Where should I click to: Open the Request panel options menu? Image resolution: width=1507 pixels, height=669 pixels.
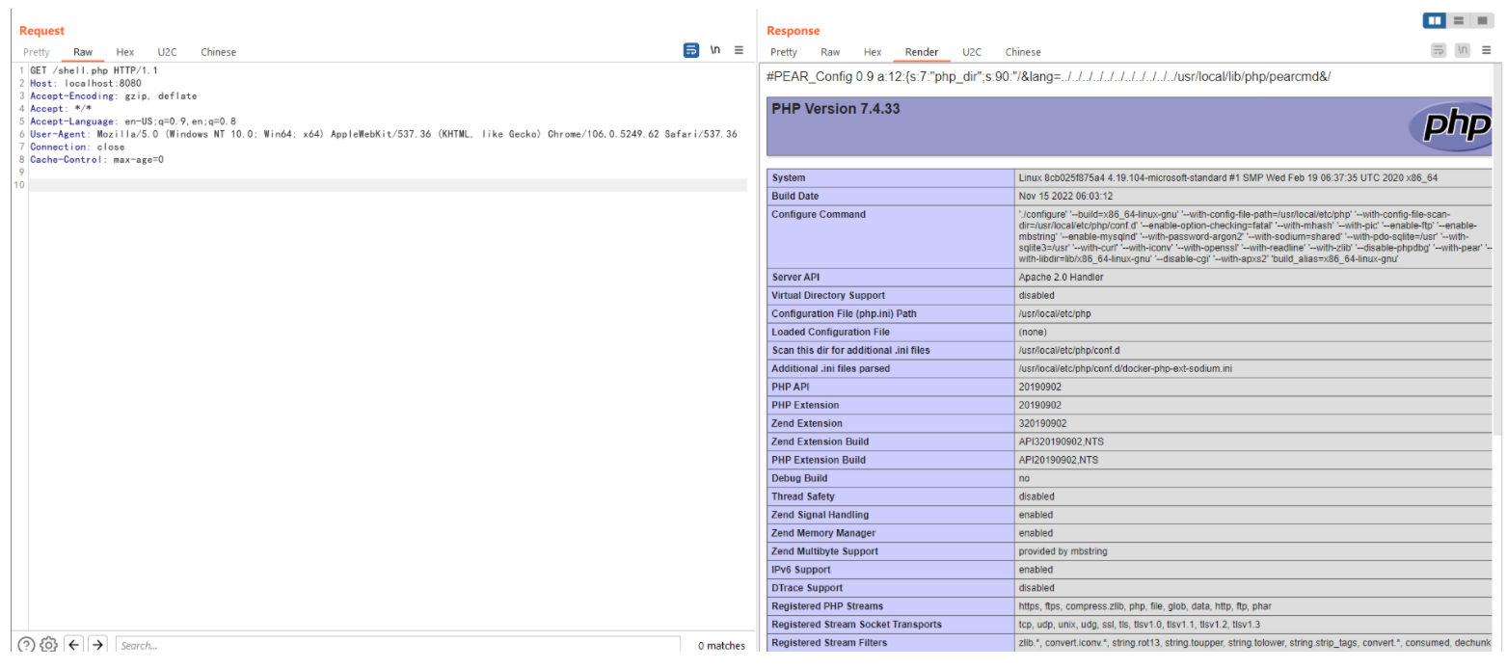point(739,50)
